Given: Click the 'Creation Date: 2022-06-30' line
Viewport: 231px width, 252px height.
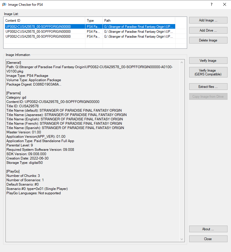Looking at the screenshot, I should [x=27, y=158].
